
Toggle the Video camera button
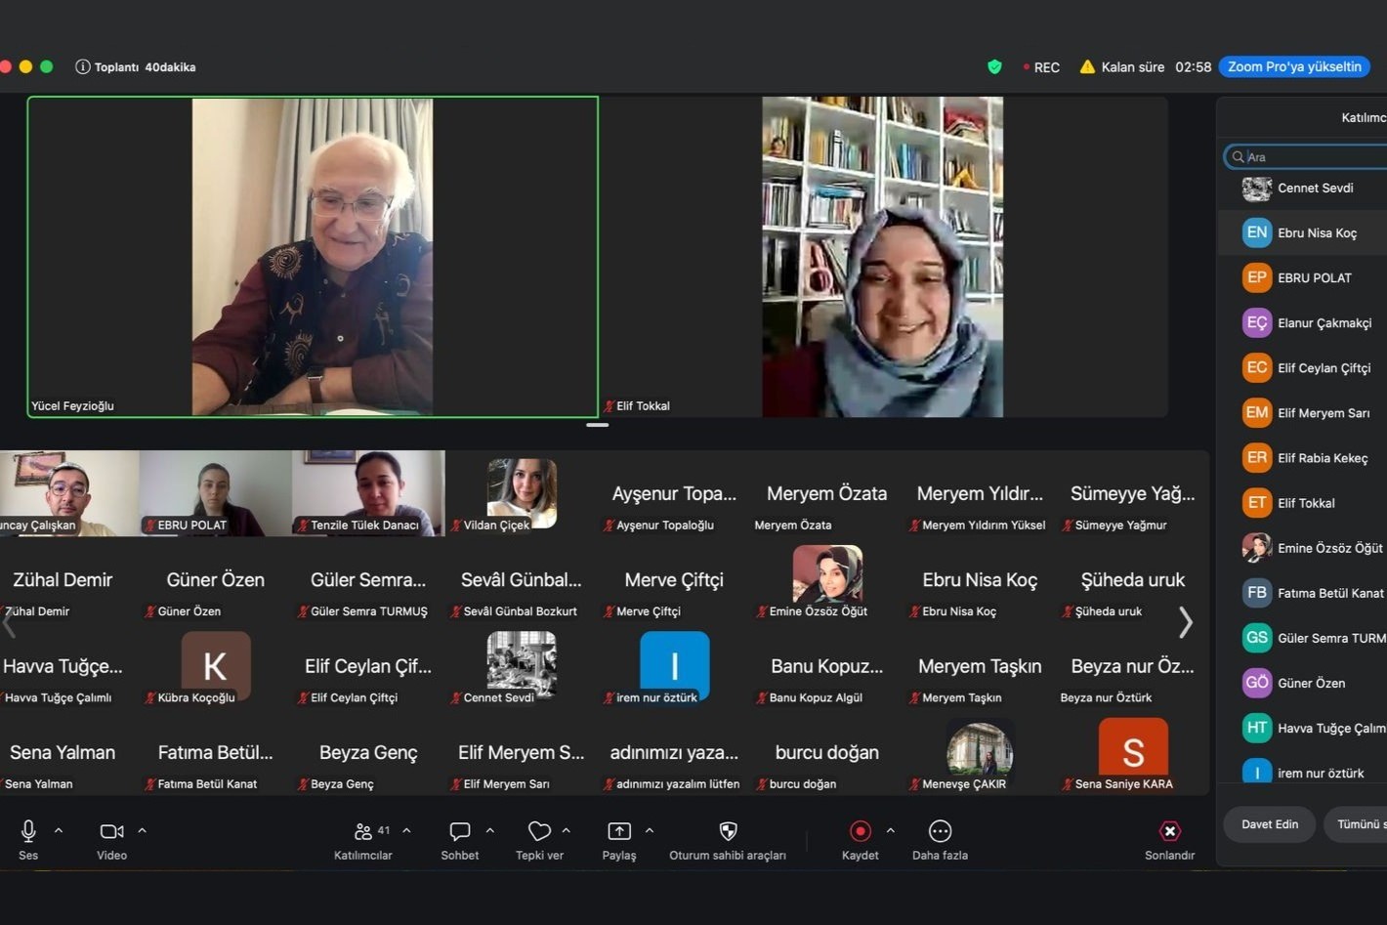point(111,831)
